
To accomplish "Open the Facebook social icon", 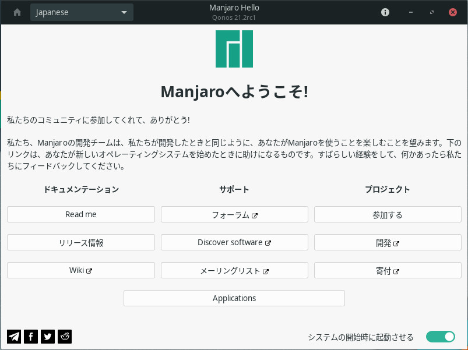I will click(31, 336).
